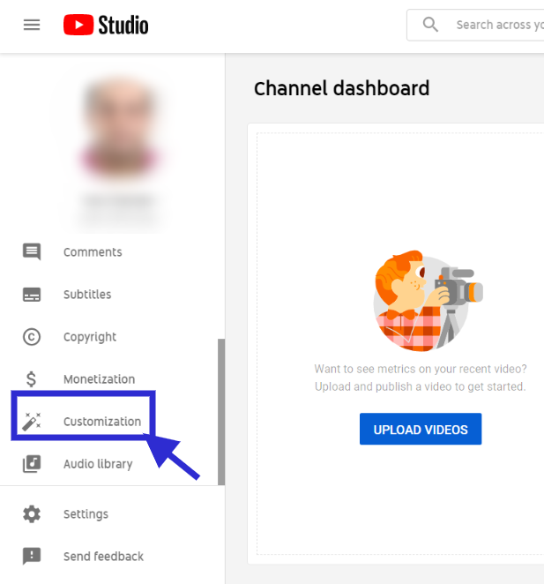Open Settings from the sidebar
Viewport: 544px width, 584px height.
[x=86, y=514]
